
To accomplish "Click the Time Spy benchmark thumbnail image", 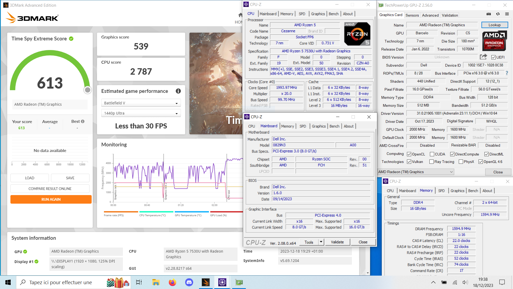I will tap(216, 83).
